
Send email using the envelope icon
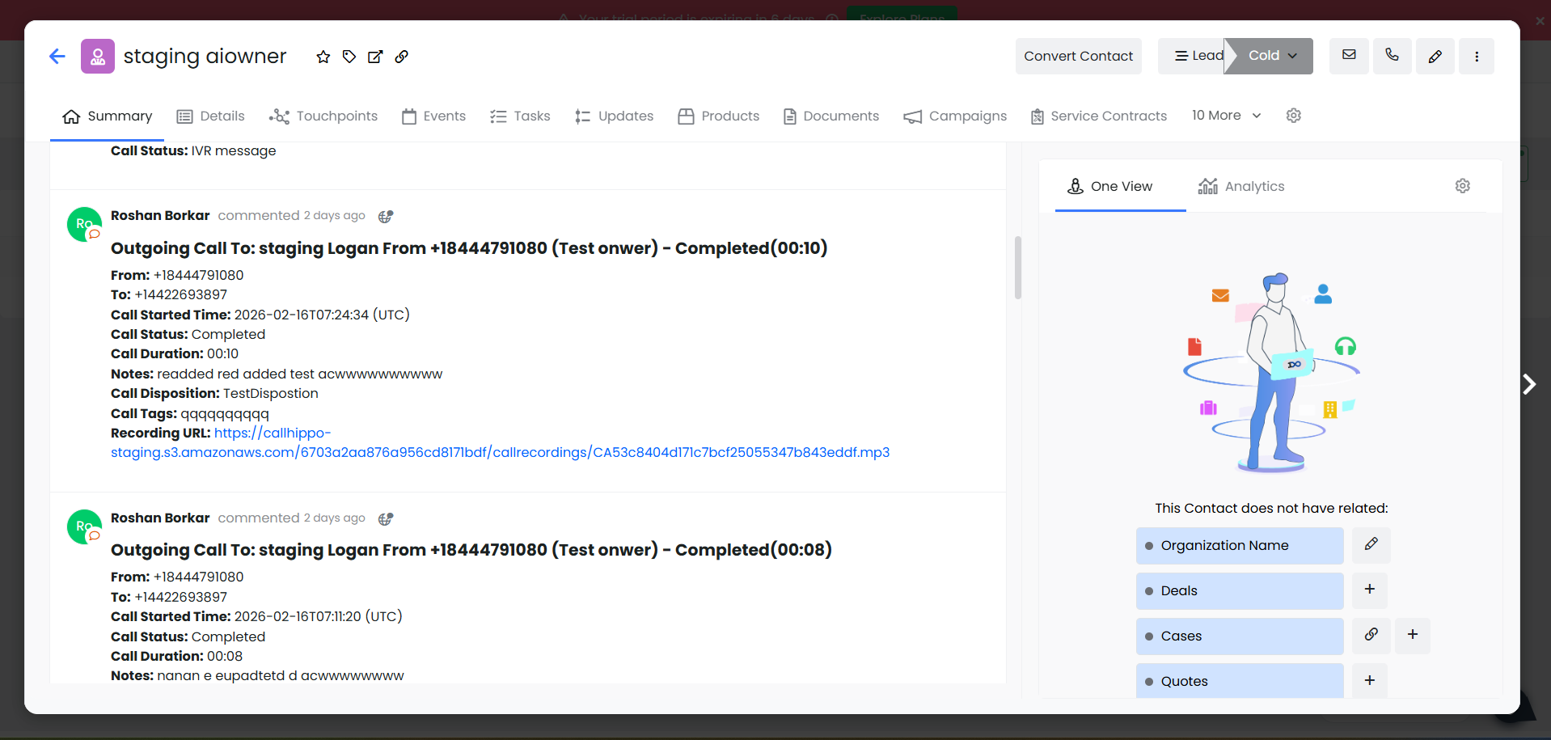[x=1349, y=56]
